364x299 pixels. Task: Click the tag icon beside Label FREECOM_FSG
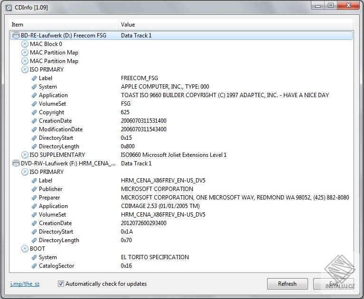pos(34,78)
